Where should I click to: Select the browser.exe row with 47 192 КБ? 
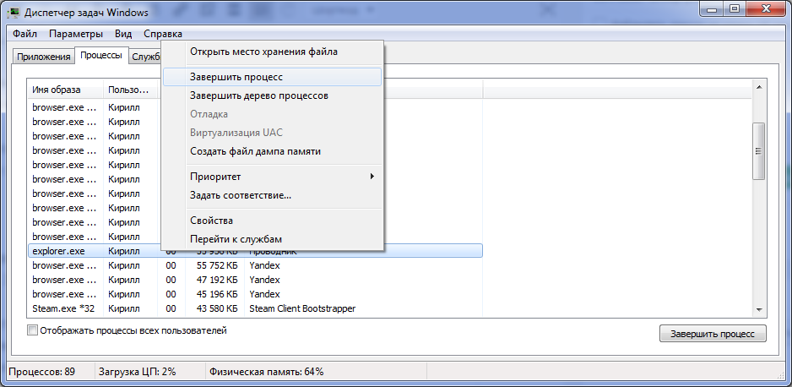click(255, 280)
